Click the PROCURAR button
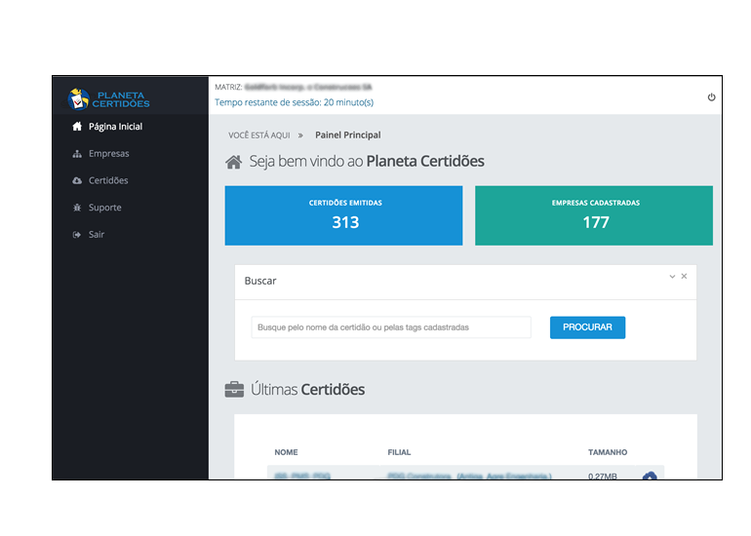 (x=587, y=327)
